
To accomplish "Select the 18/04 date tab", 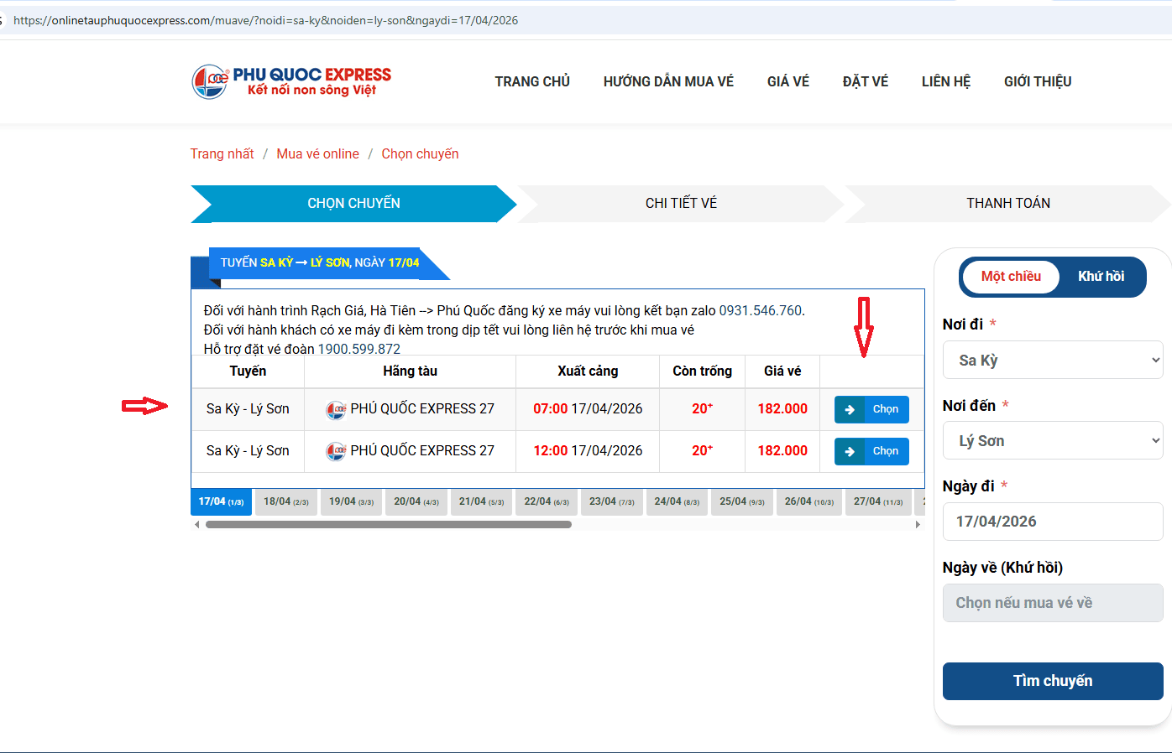I will pos(285,501).
